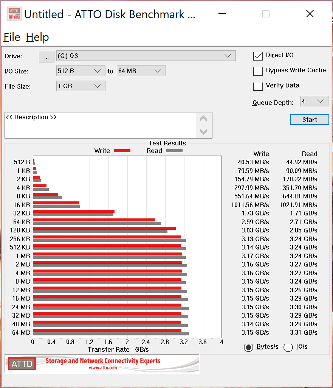Viewport: 333px width, 388px height.
Task: Click the 512 B row label in chart
Action: [x=22, y=162]
